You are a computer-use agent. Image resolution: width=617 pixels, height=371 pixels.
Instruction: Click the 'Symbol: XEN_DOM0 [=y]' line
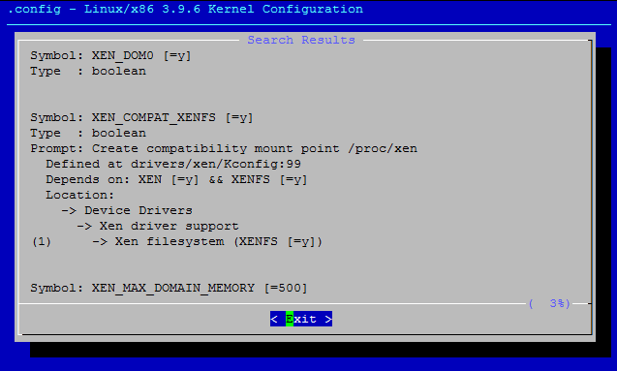110,55
